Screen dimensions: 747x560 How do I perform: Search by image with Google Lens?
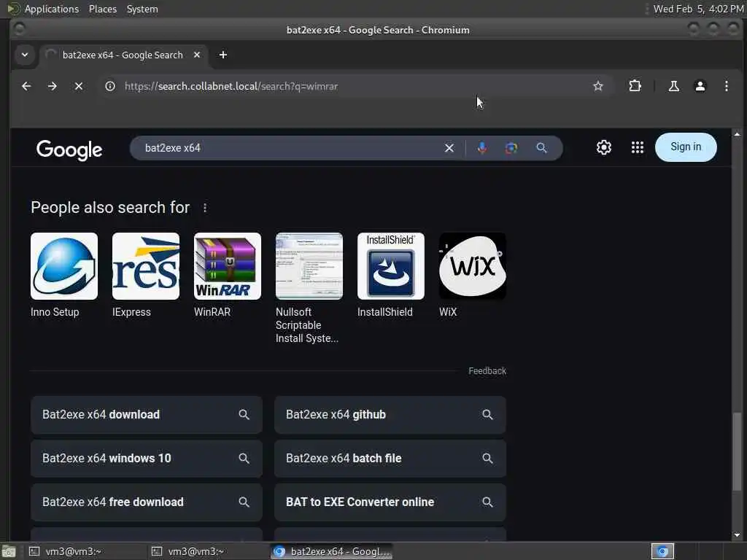511,148
